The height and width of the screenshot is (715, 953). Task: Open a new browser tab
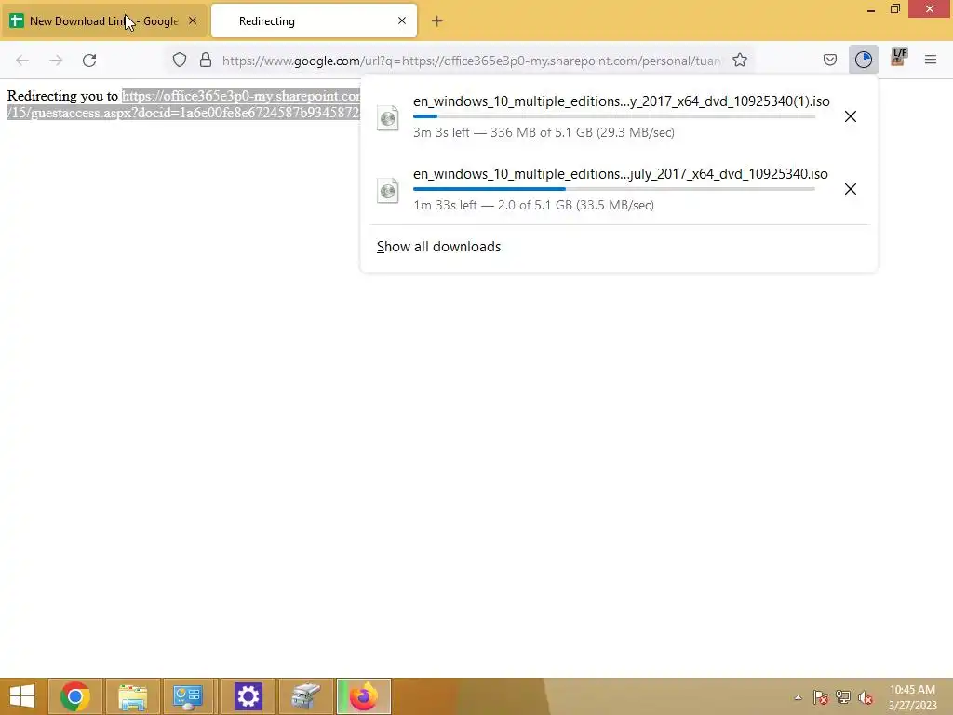click(x=437, y=21)
